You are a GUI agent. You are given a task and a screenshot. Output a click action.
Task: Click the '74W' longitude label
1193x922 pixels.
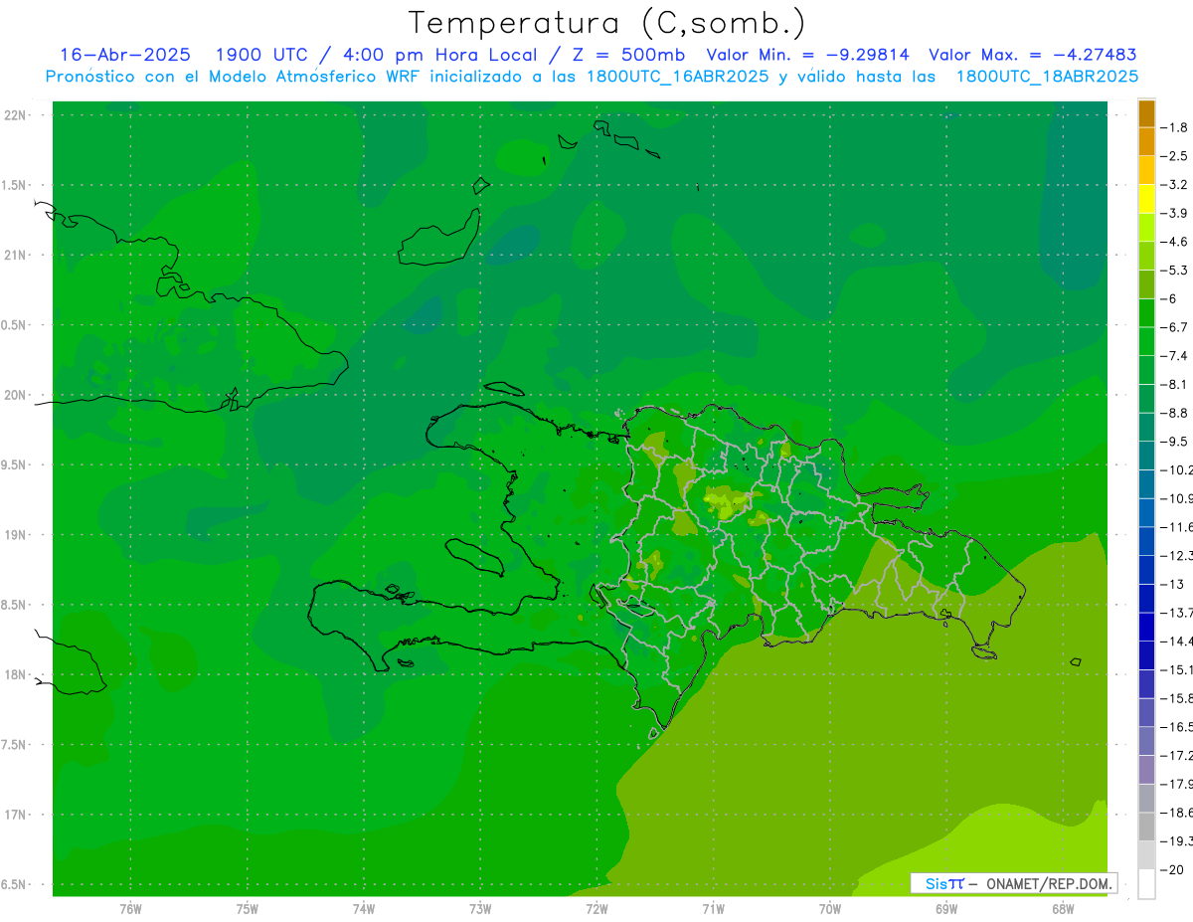point(363,909)
